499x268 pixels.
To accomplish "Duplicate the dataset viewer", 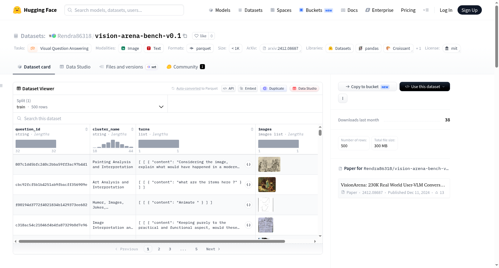I will pos(274,88).
